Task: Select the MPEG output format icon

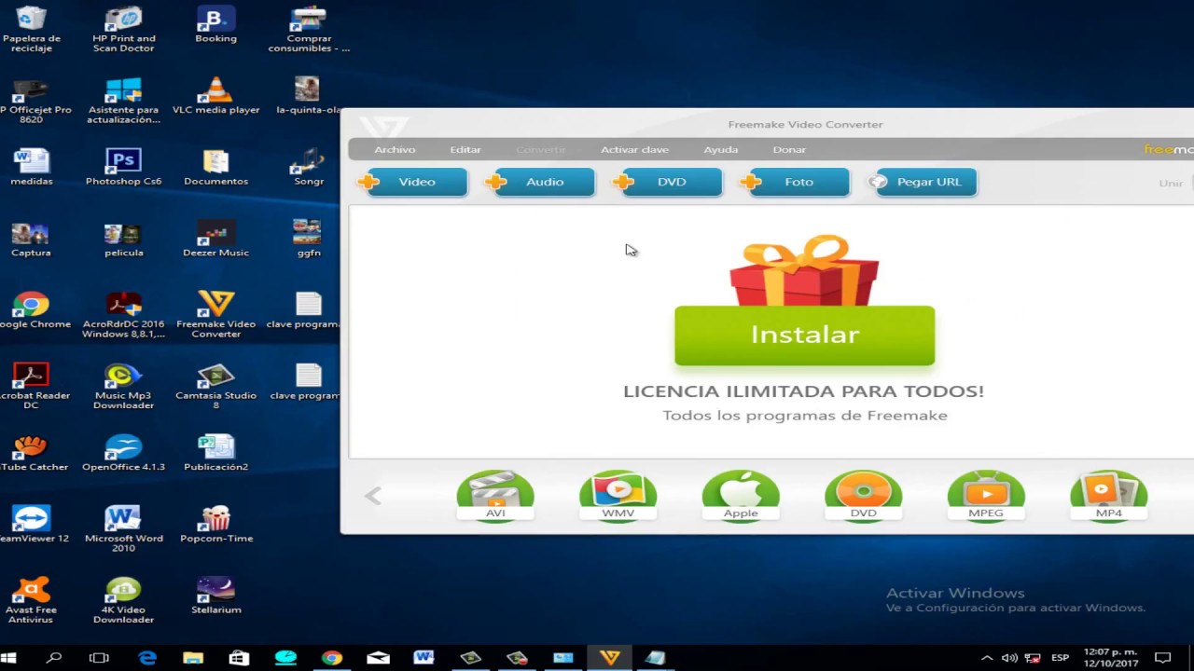Action: pyautogui.click(x=986, y=495)
